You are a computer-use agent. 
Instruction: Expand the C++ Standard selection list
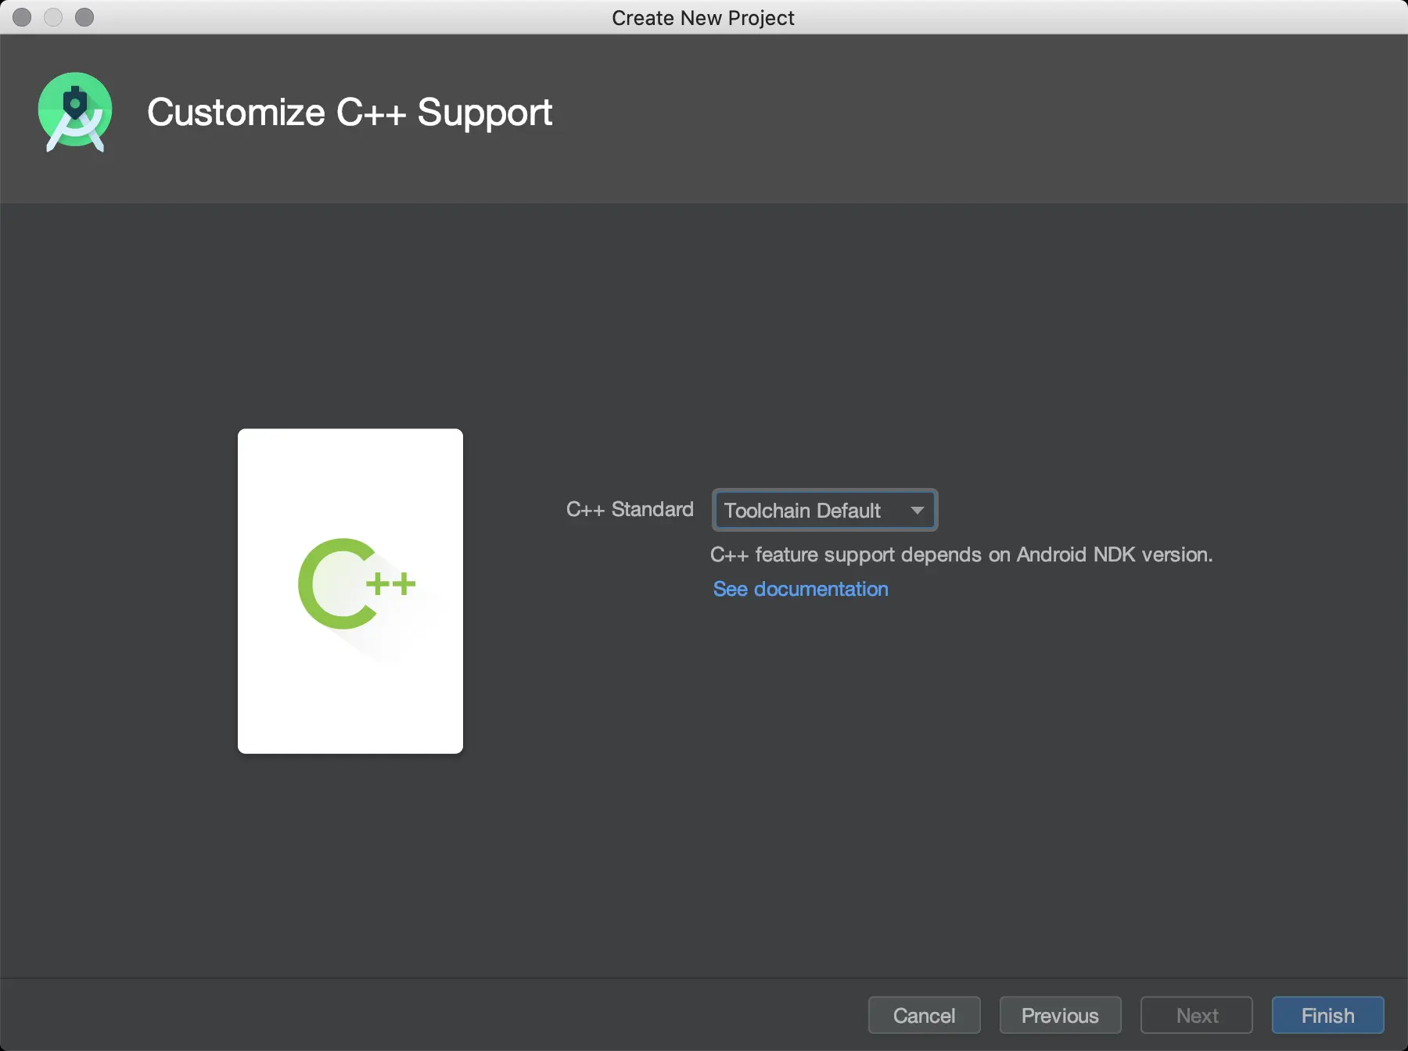824,510
